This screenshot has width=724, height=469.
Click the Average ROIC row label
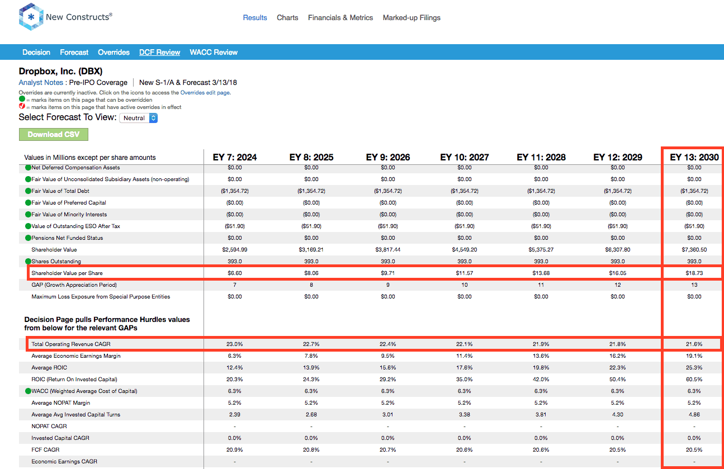pos(49,368)
